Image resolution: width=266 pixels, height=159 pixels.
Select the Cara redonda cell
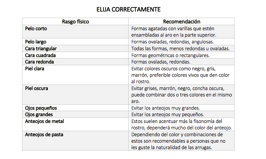39,62
